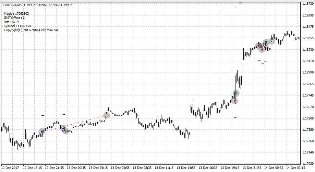Click price label 1.18110 on the axis
The image size is (315, 172).
click(x=308, y=61)
